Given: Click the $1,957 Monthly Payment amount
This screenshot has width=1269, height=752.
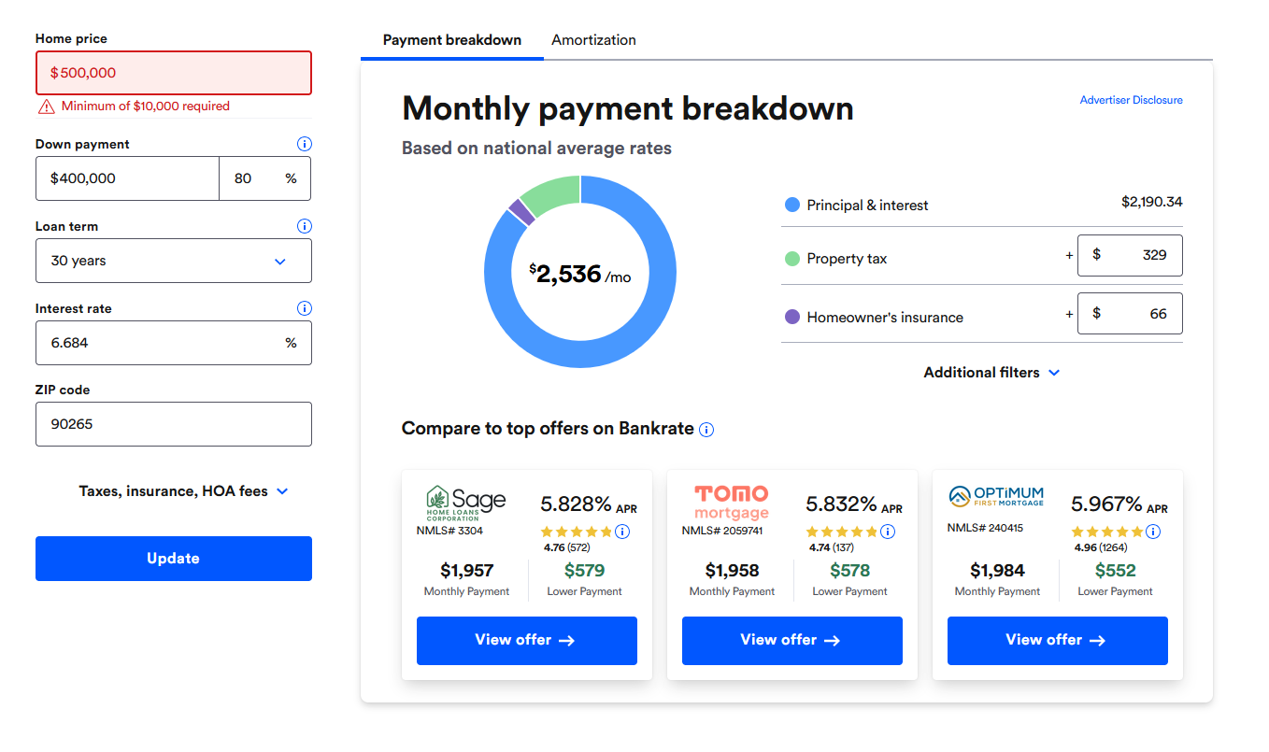Looking at the screenshot, I should tap(466, 571).
